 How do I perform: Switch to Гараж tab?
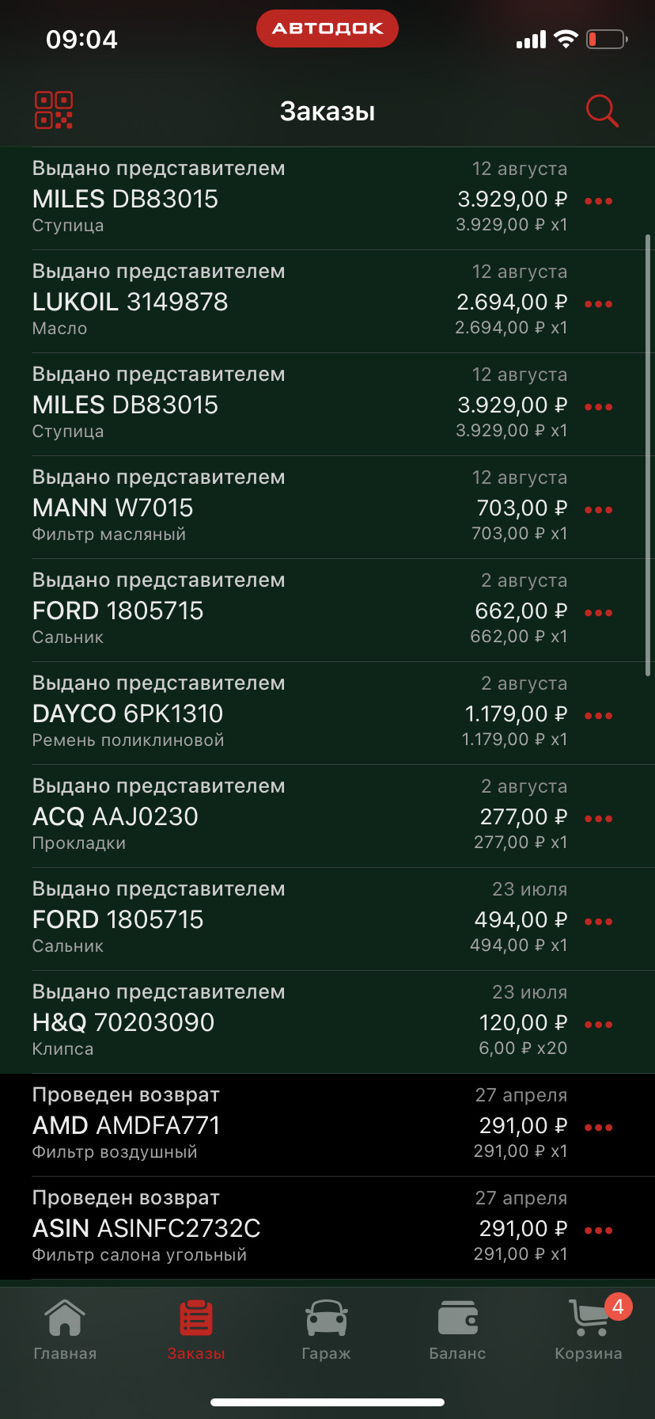pos(326,1330)
